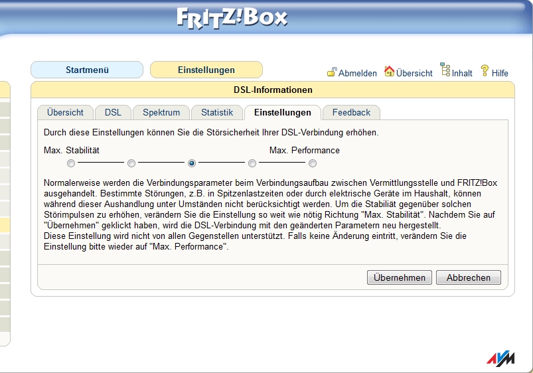Select the middle stability radio button

point(192,163)
